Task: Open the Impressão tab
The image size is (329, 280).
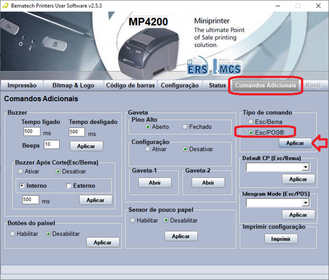Action: 22,85
